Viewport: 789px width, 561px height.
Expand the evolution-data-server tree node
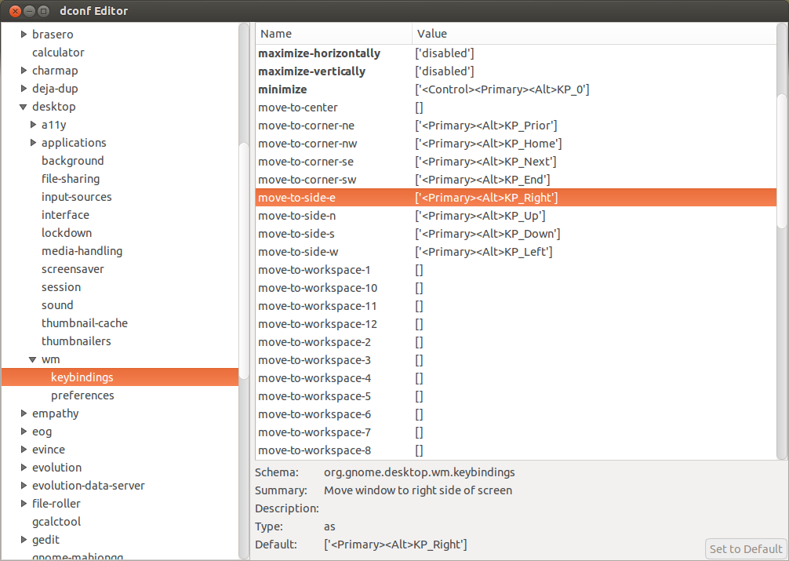24,486
